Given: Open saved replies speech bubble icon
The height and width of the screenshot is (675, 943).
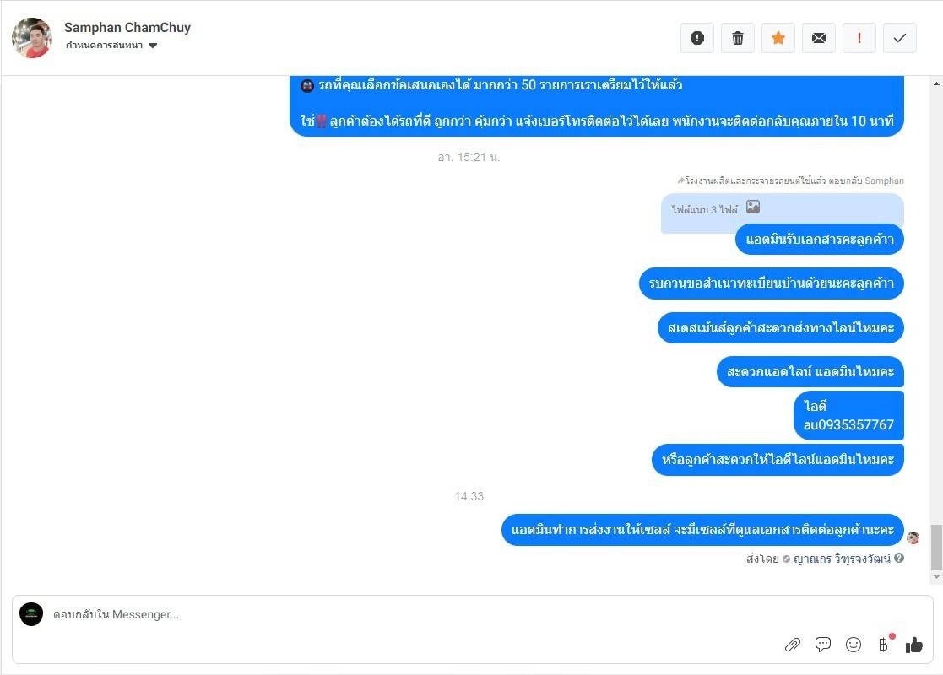Looking at the screenshot, I should coord(823,645).
